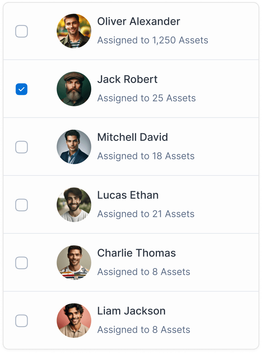
Task: Click Oliver Alexander's profile picture
Action: (74, 31)
